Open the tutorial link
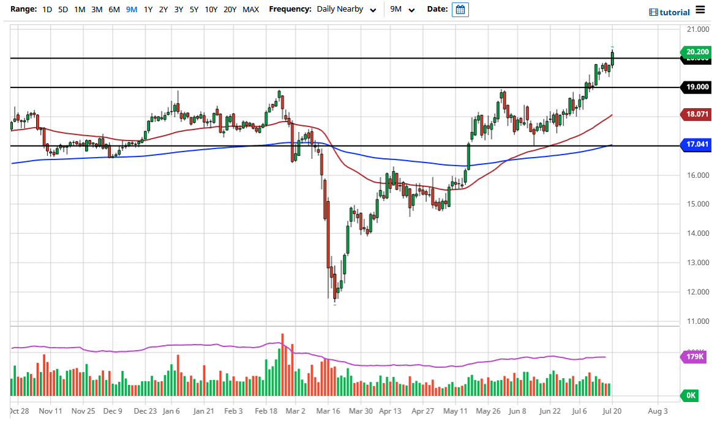Screen dimensions: 712x424 [674, 12]
